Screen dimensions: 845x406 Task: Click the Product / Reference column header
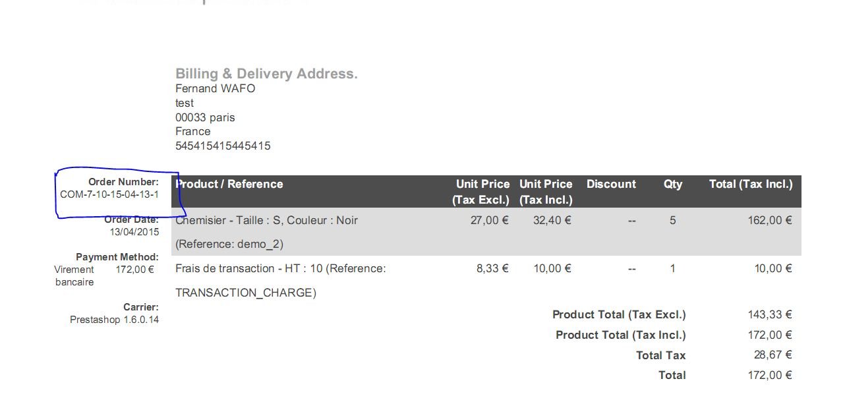[229, 184]
